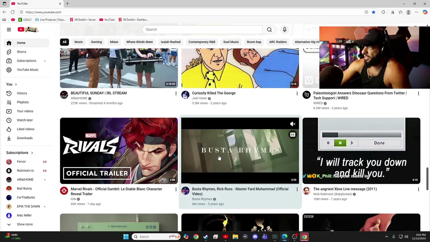Open more options for Busta Rhymes video

pyautogui.click(x=297, y=190)
